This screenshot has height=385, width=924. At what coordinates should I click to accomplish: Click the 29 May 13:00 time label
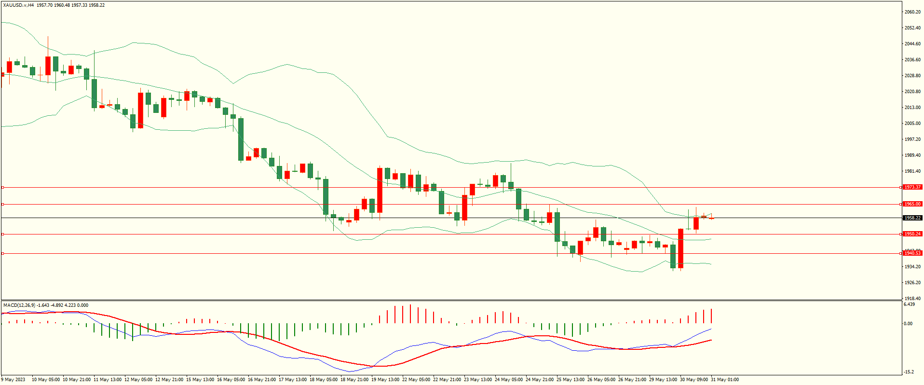[x=663, y=380]
